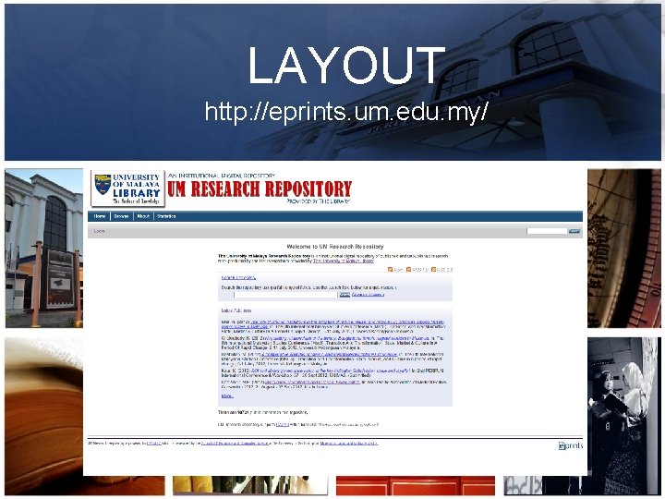
Task: Open the Search Repository heading link
Action: 238,278
